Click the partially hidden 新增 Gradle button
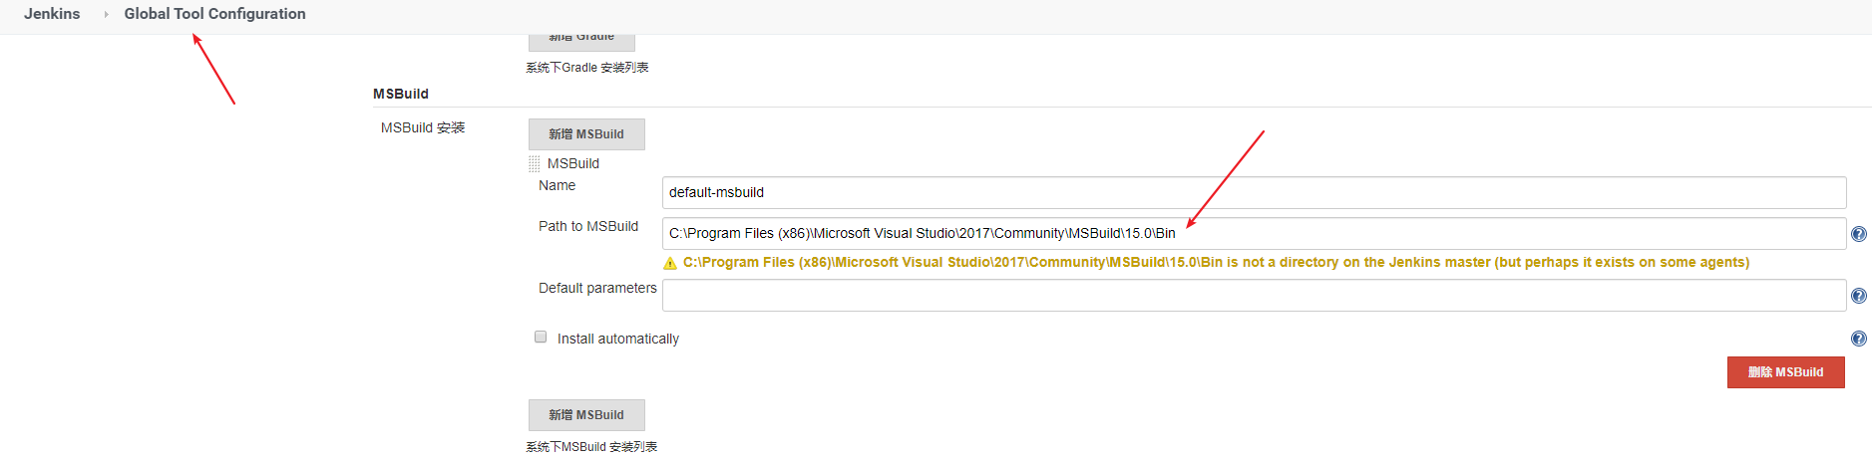Viewport: 1872px width, 461px height. 581,40
